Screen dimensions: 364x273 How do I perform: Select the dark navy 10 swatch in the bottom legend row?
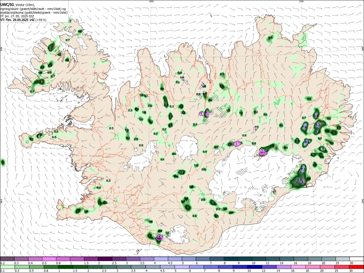254,267
